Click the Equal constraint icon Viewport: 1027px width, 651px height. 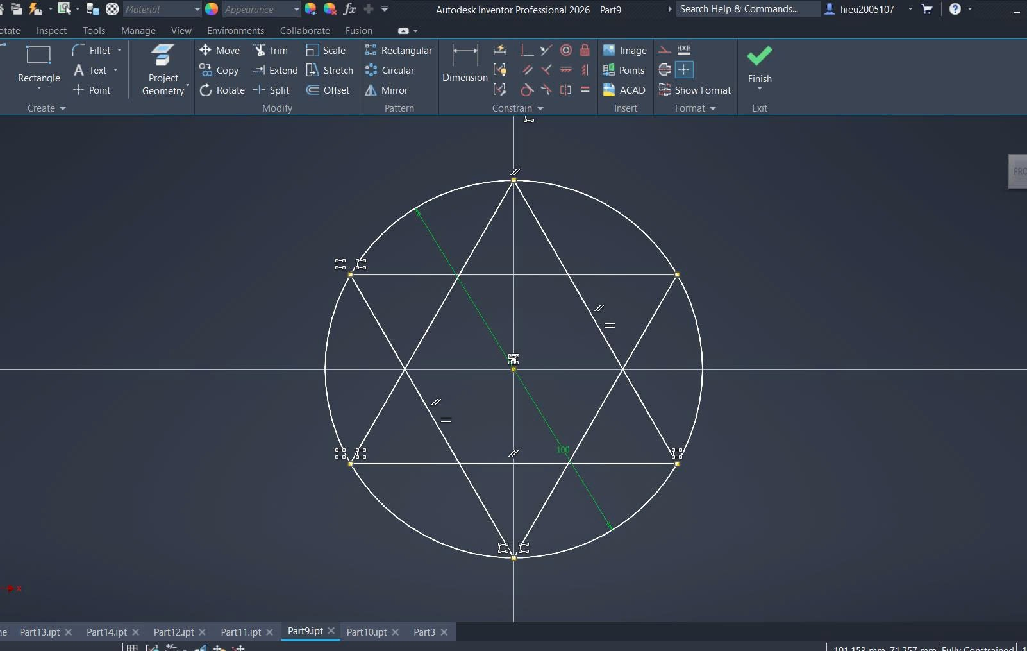pos(585,90)
